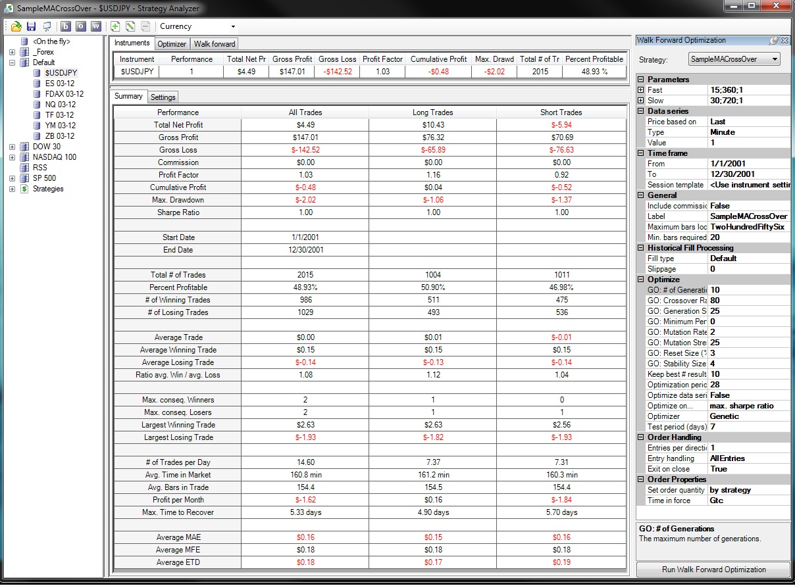Switch to the Walk forward tab
Screen dimensions: 795x586
[x=215, y=44]
